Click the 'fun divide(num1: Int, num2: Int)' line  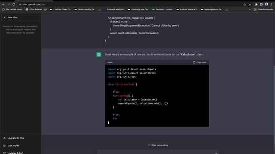(131, 18)
